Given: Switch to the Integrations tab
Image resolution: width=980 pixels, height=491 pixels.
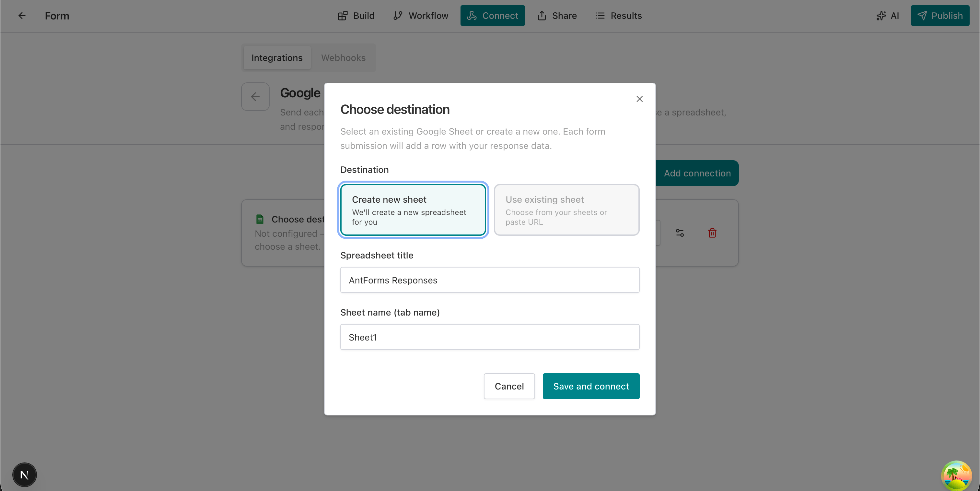Looking at the screenshot, I should click(x=276, y=58).
